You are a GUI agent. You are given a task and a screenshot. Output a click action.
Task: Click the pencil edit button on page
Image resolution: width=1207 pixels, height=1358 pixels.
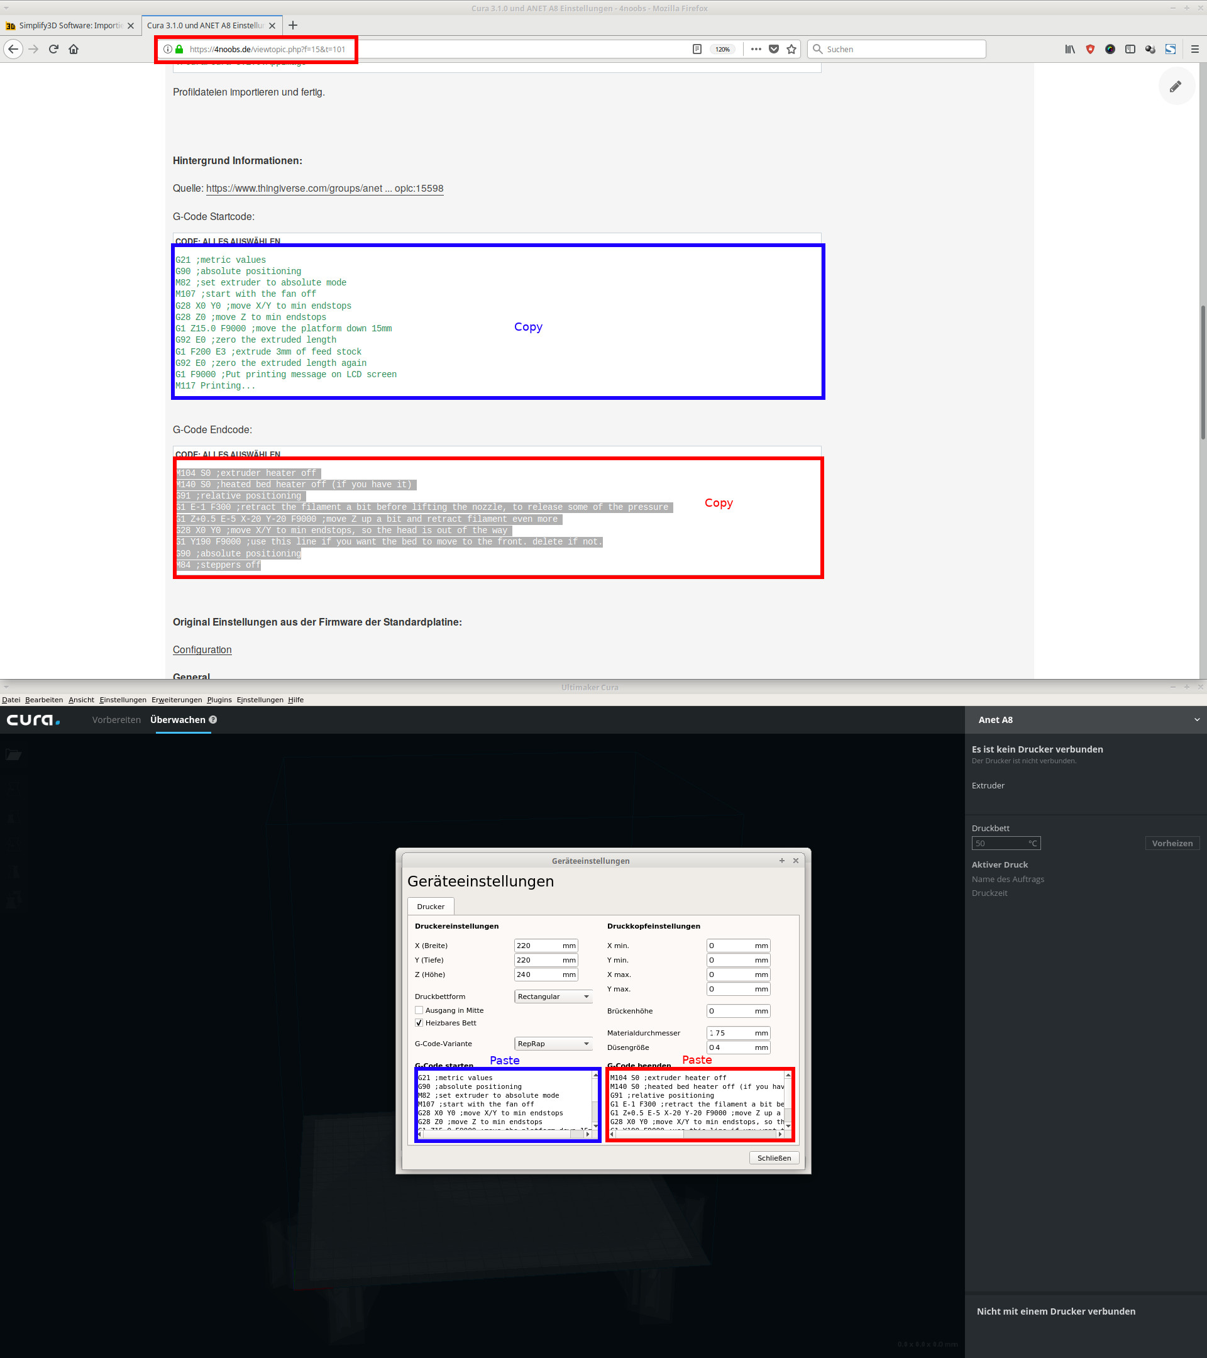pos(1176,86)
